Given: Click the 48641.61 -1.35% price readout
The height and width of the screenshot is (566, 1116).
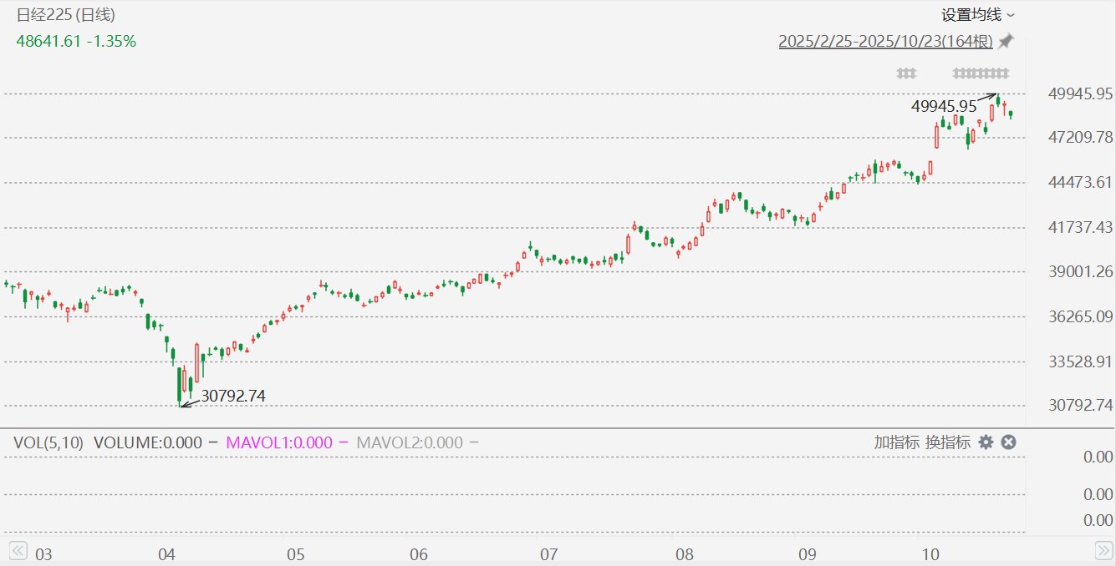Looking at the screenshot, I should pos(76,41).
